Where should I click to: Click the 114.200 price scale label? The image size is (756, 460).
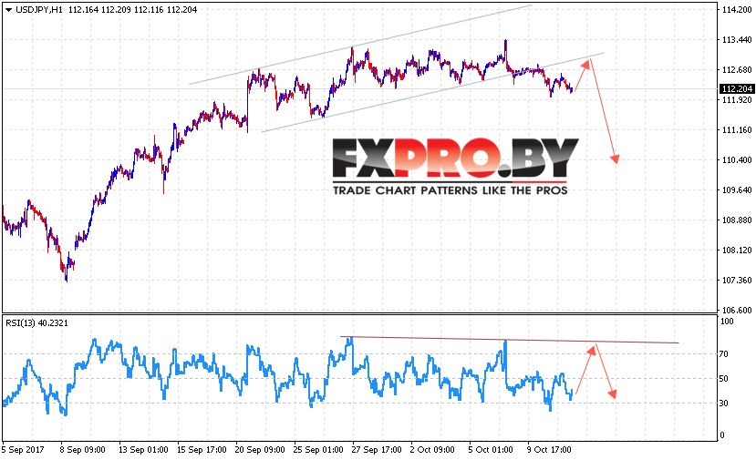[737, 10]
